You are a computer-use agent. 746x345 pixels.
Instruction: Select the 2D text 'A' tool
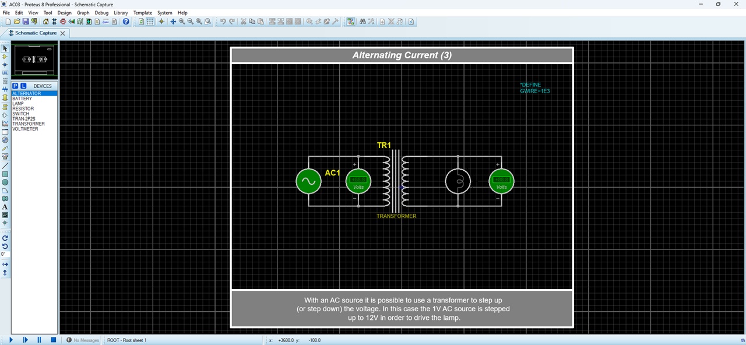pos(5,207)
